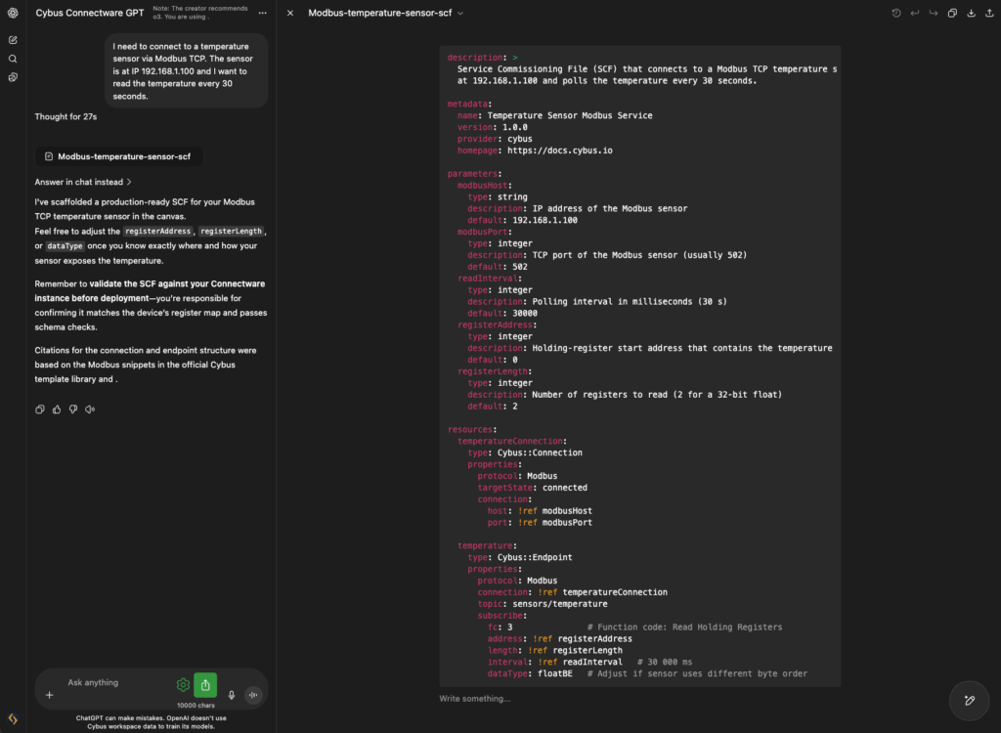Click the Cybus logo at sidebar bottom
The width and height of the screenshot is (1001, 733).
pyautogui.click(x=13, y=719)
